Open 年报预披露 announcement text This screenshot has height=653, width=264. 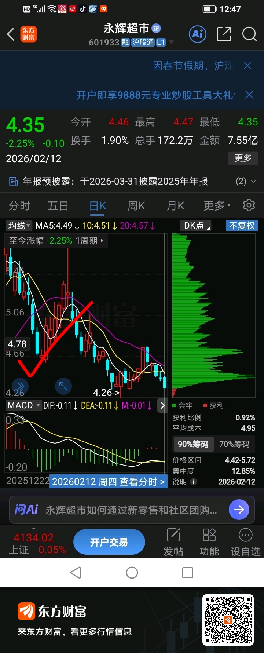click(x=115, y=181)
